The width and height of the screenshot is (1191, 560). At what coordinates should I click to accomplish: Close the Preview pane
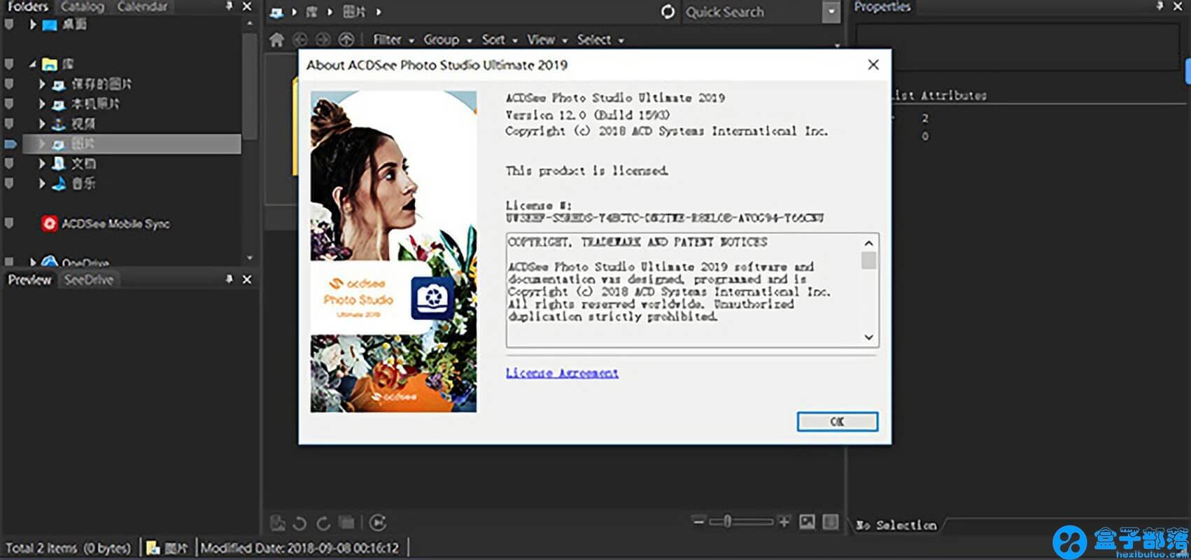point(247,279)
